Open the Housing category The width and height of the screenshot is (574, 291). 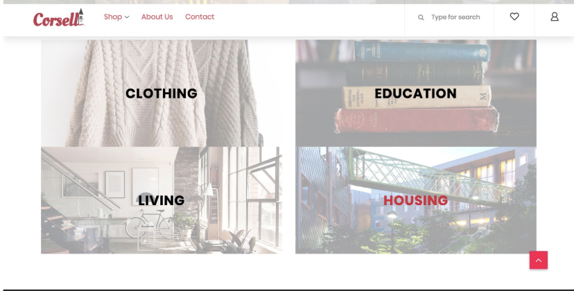pos(415,200)
